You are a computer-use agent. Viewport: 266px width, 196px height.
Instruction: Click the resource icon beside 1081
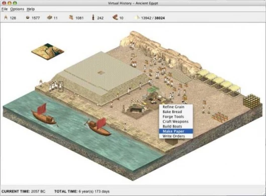click(x=71, y=17)
